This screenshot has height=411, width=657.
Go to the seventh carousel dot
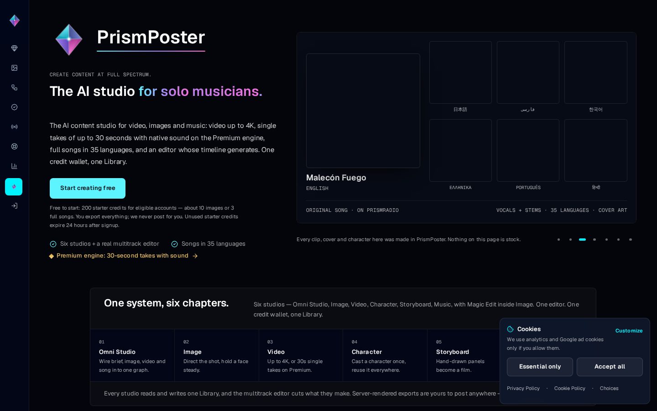[631, 239]
